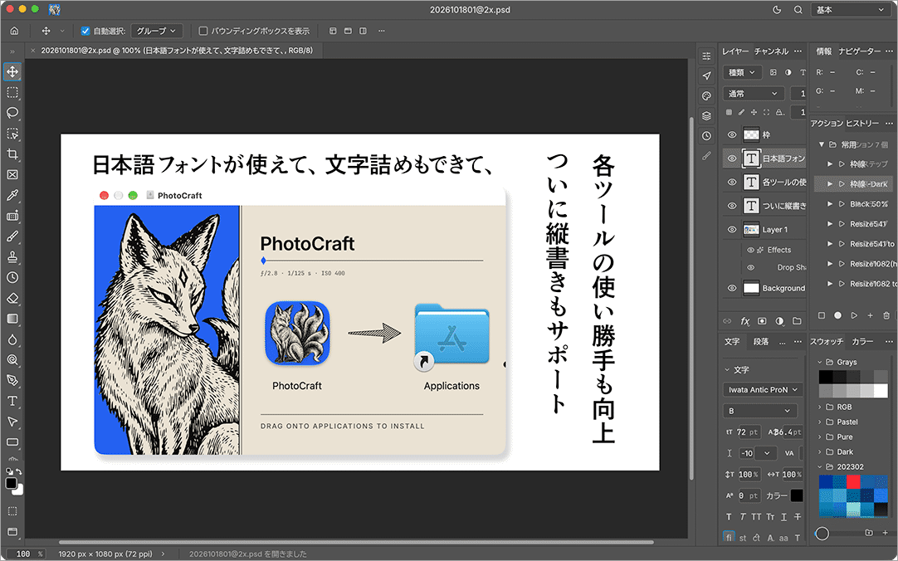
Task: Select the Crop tool
Action: [12, 154]
